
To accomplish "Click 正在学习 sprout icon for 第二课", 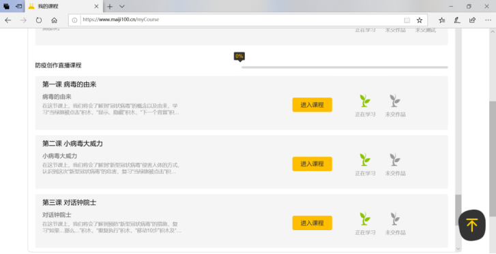I will click(365, 160).
